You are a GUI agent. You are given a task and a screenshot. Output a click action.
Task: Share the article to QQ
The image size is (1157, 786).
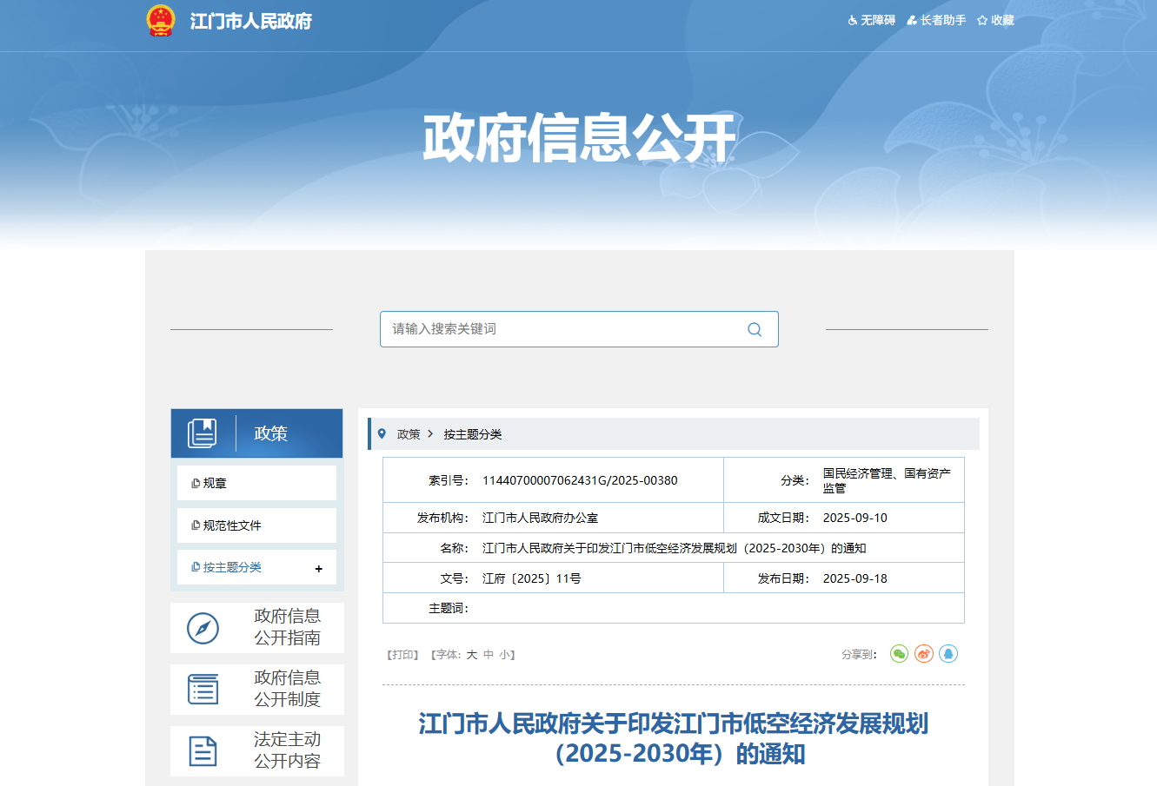tap(948, 654)
